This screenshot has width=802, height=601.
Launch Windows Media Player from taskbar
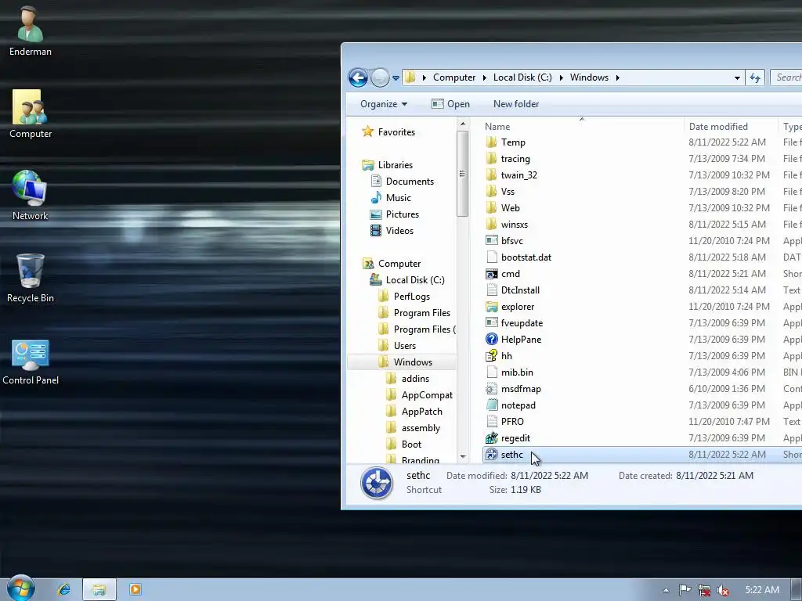[135, 589]
